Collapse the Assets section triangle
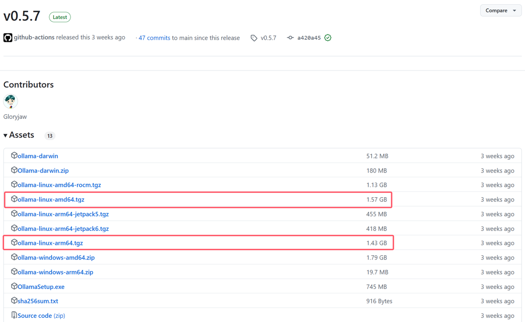 coord(5,135)
